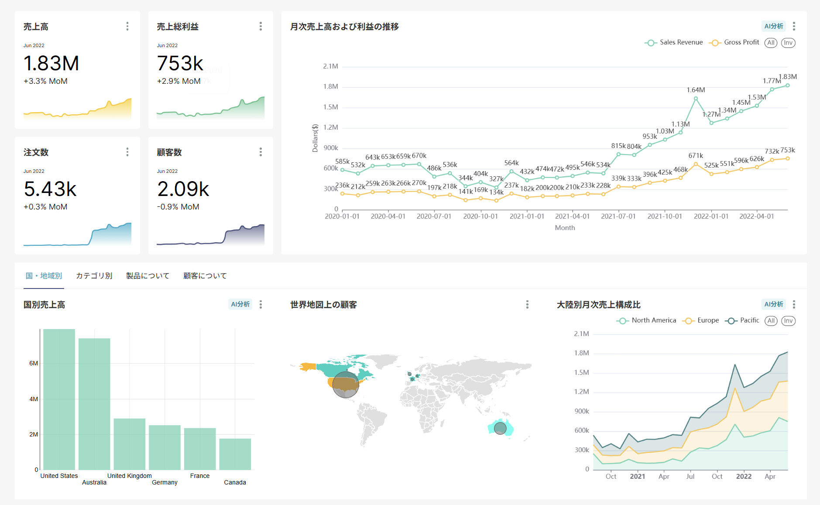Toggle Pacific series in continent chart
Viewport: 820px width, 505px height.
pos(743,321)
